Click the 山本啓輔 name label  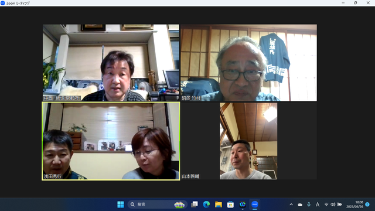coord(190,176)
